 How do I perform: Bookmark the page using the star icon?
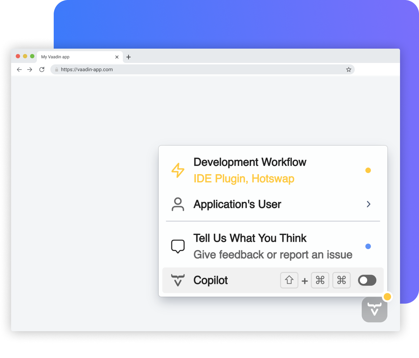(x=348, y=69)
